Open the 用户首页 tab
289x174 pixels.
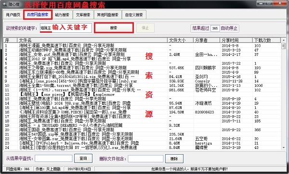click(13, 15)
